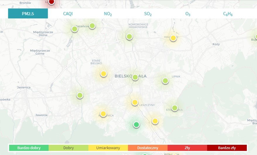Screen dimensions: 257x155
Task: Click the Kozy town label
Action: pyautogui.click(x=216, y=44)
